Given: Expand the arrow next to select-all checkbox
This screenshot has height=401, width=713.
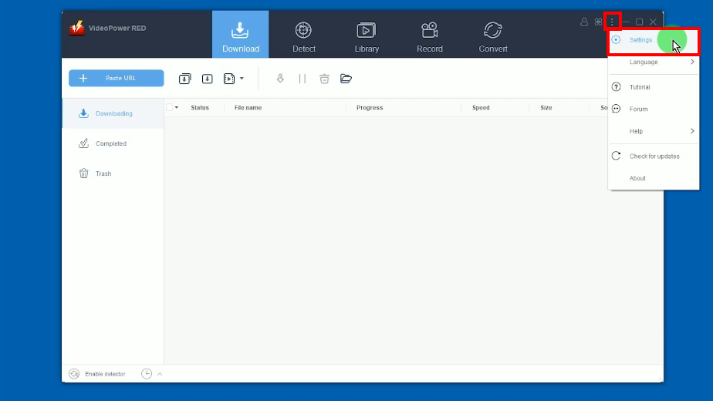Looking at the screenshot, I should 177,107.
